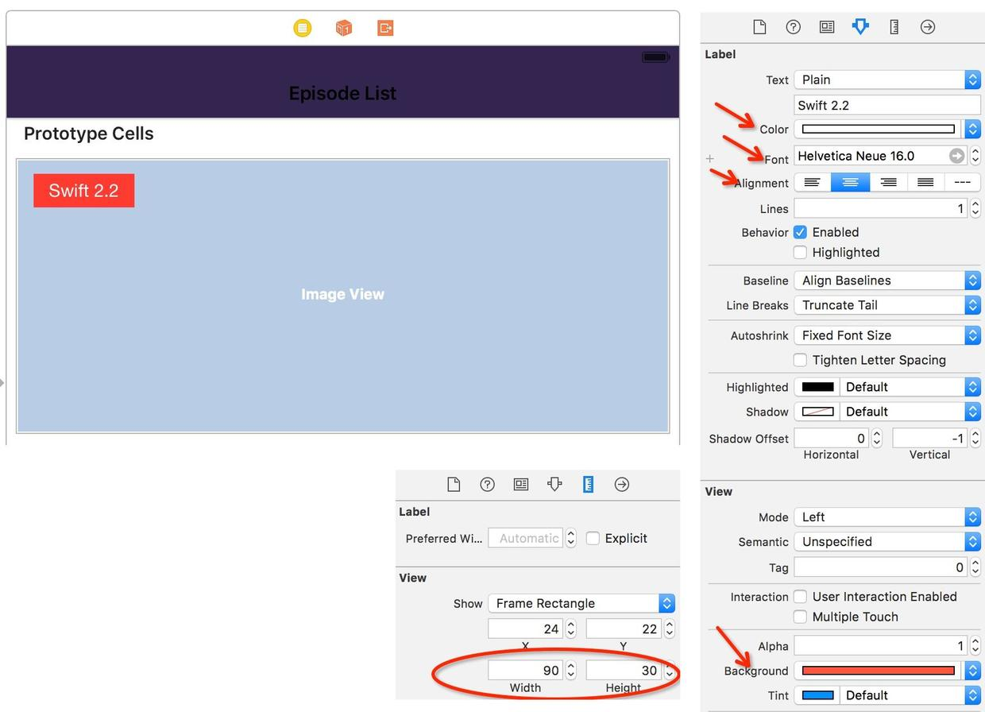The height and width of the screenshot is (712, 985).
Task: Open Autoshrink Fixed Font Size dropdown
Action: [x=887, y=335]
